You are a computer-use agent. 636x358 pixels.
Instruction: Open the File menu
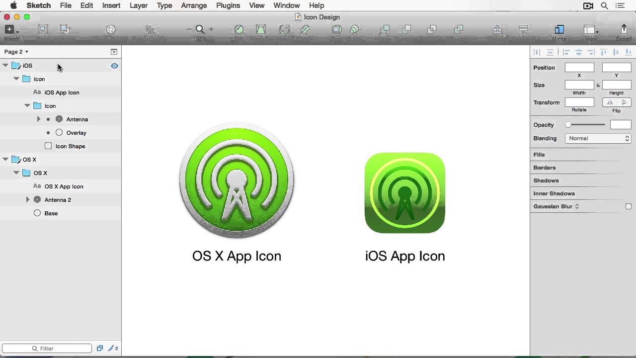[x=66, y=5]
